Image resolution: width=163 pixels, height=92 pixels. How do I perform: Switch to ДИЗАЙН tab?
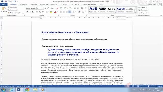tap(34, 4)
